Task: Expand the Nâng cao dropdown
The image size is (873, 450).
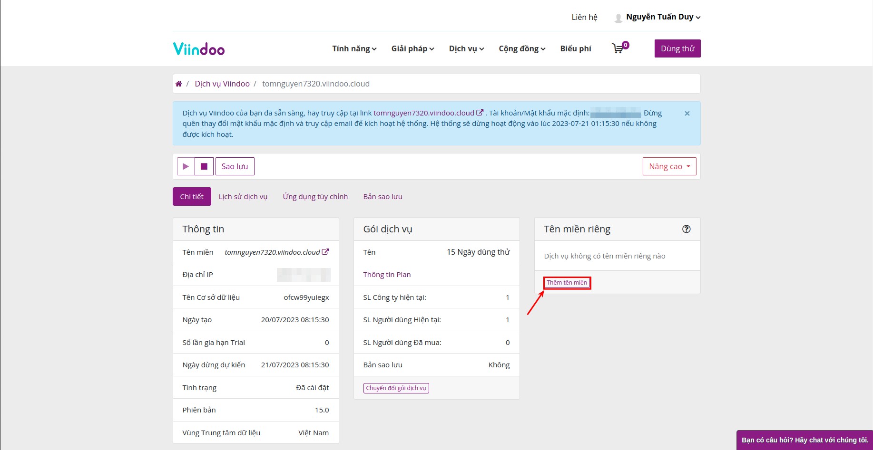Action: pos(669,166)
